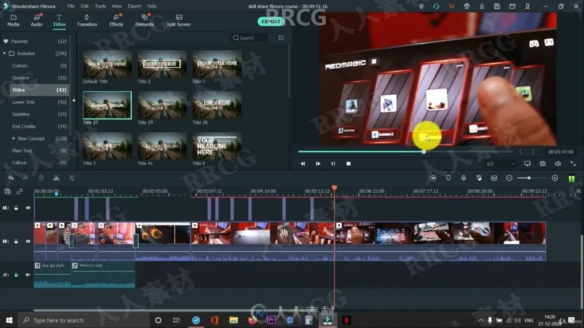Collapse the Included folder

(5, 53)
